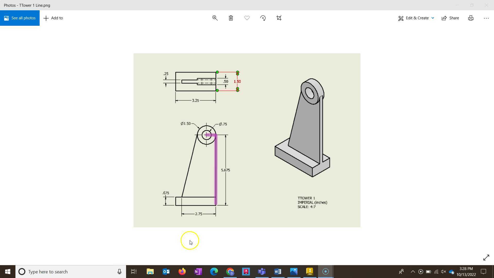Open the zoom magnifier control
Viewport: 494px width, 278px height.
pyautogui.click(x=215, y=18)
